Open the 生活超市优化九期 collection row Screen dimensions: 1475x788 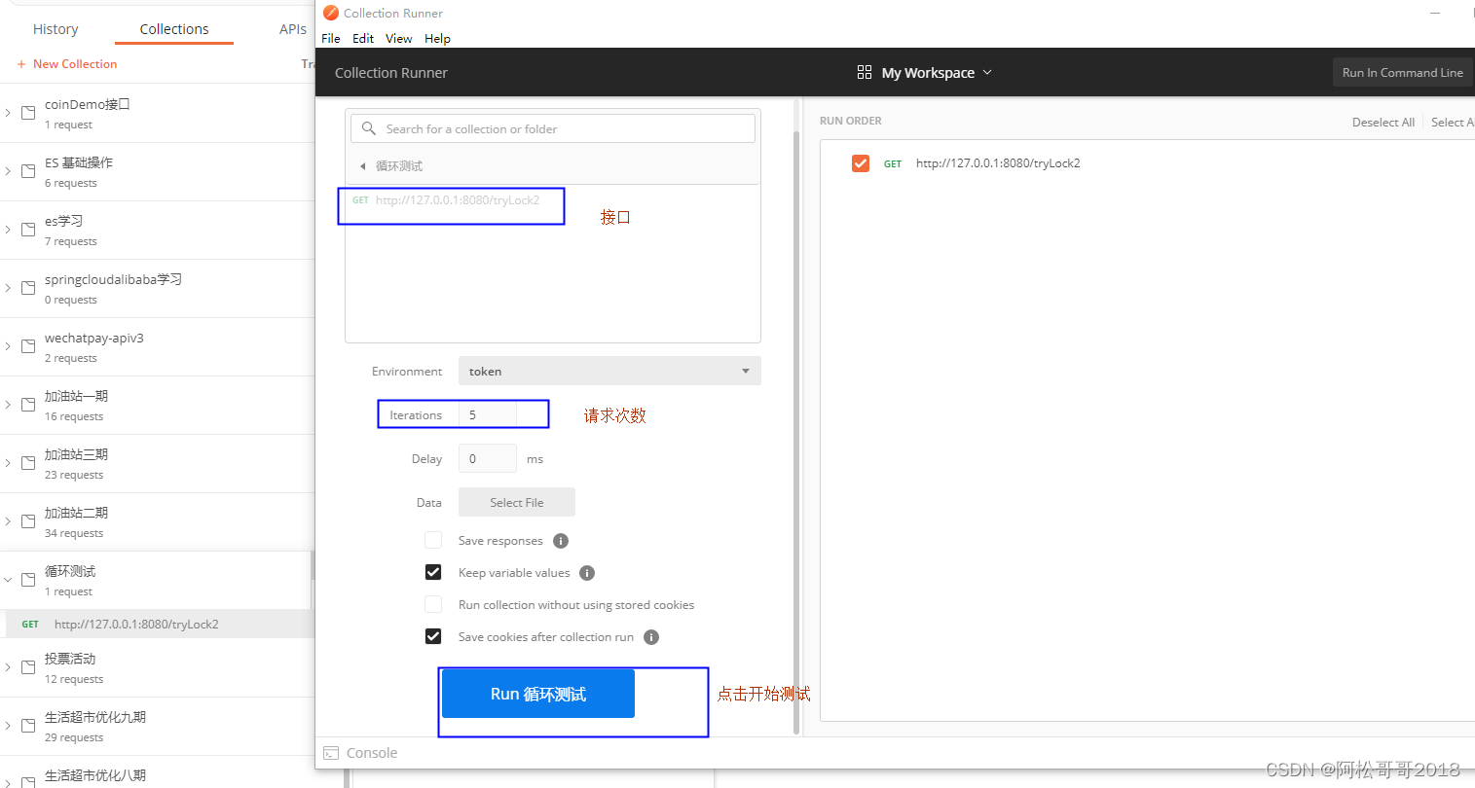(x=157, y=726)
